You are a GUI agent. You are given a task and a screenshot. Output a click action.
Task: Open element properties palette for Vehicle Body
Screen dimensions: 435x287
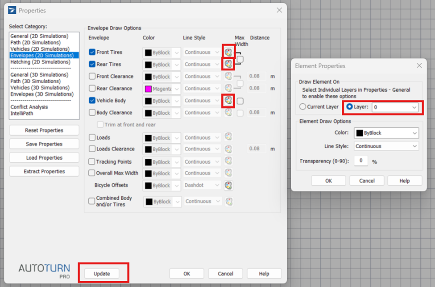tap(228, 101)
